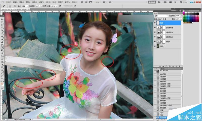Hide the 曲线 1 curves layer
Image resolution: width=202 pixels, height=121 pixels.
tap(155, 42)
